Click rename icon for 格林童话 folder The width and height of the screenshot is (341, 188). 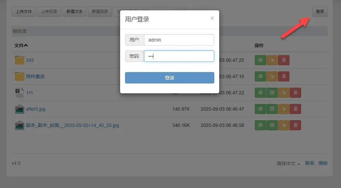click(x=272, y=76)
